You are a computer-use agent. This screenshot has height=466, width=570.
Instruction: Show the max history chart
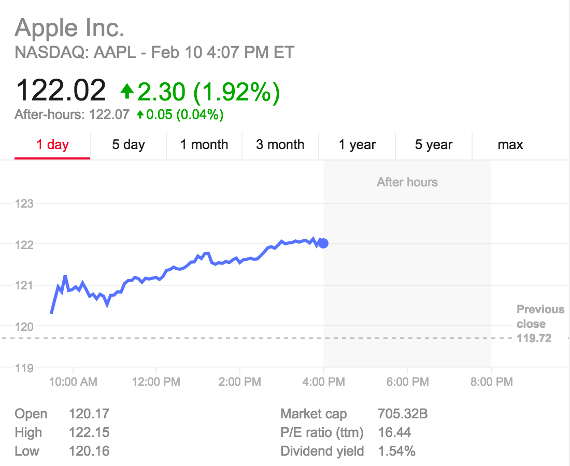tap(509, 145)
